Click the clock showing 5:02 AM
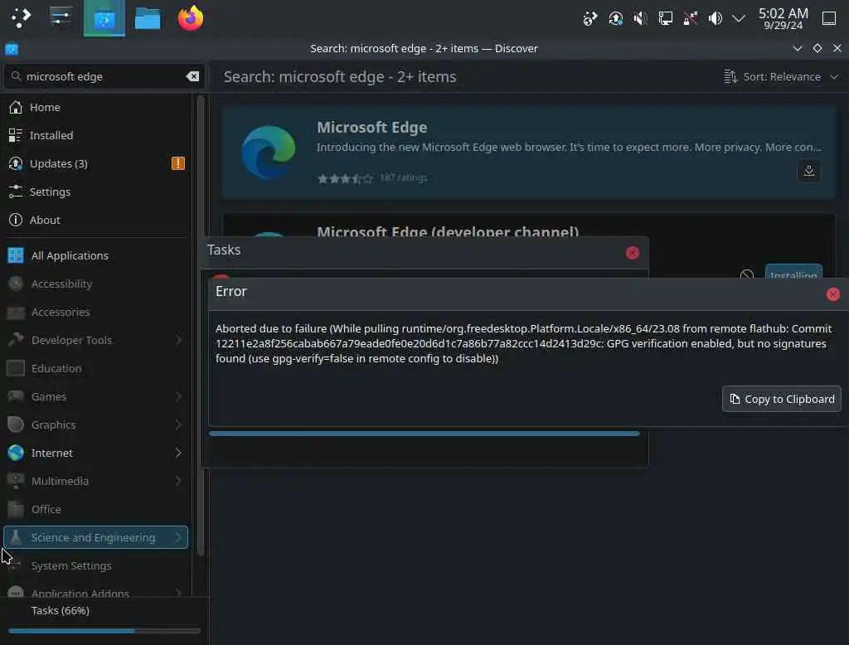Viewport: 849px width, 645px height. pos(783,18)
